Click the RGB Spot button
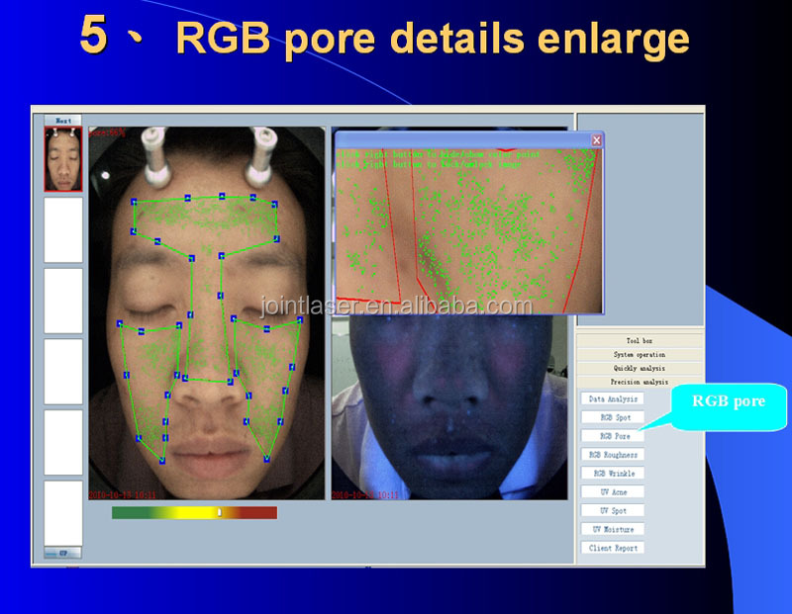792x614 pixels. [x=613, y=417]
